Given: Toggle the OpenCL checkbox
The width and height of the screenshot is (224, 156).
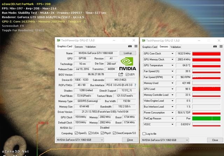Looking at the screenshot, I should (76, 133).
